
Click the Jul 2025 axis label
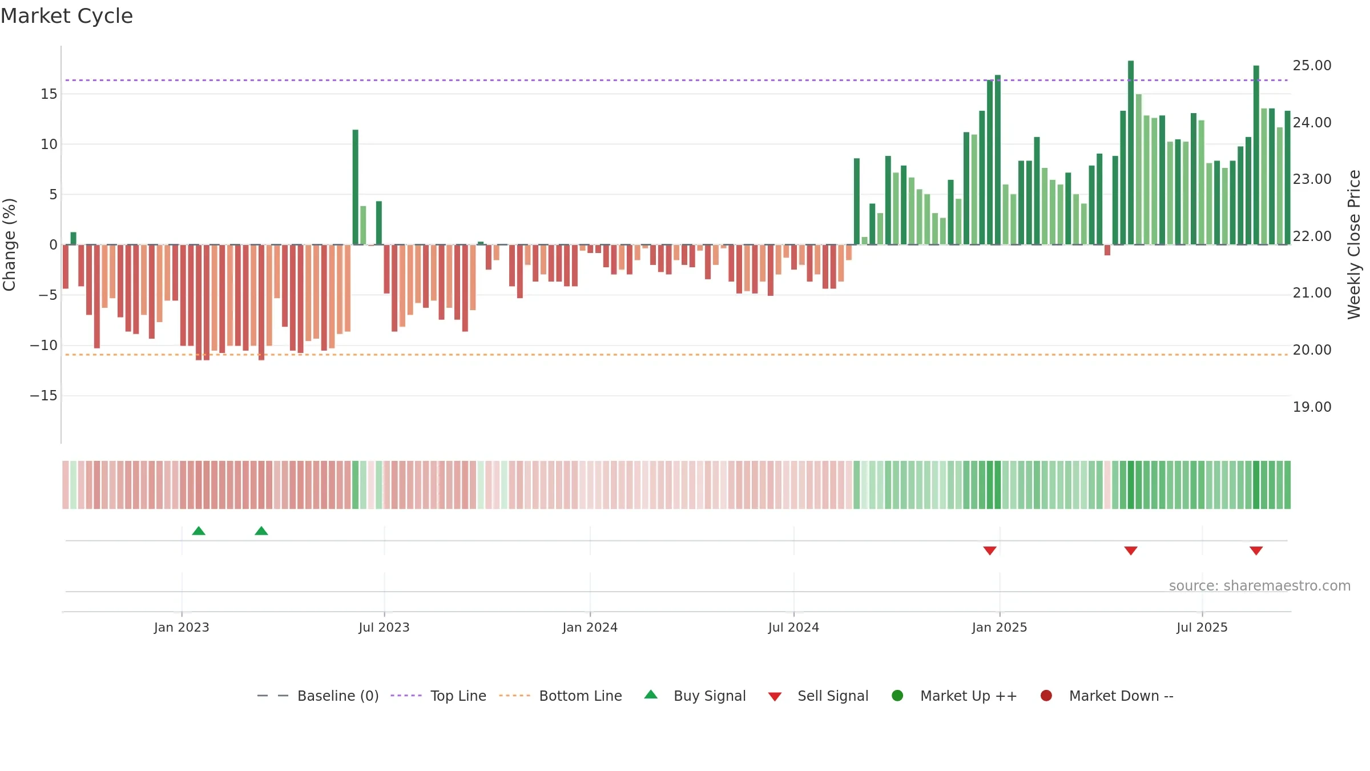tap(1202, 628)
